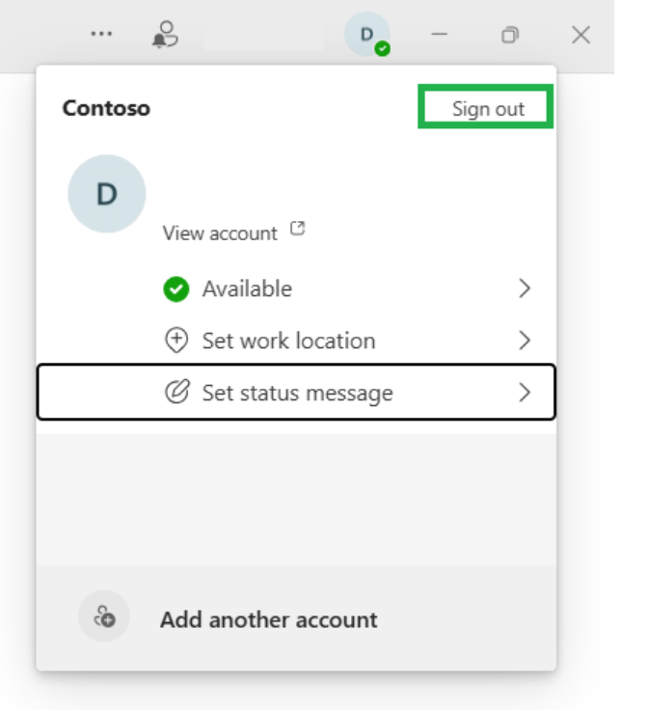Click the external link icon beside View account
Viewport: 648px width, 710px height.
297,229
